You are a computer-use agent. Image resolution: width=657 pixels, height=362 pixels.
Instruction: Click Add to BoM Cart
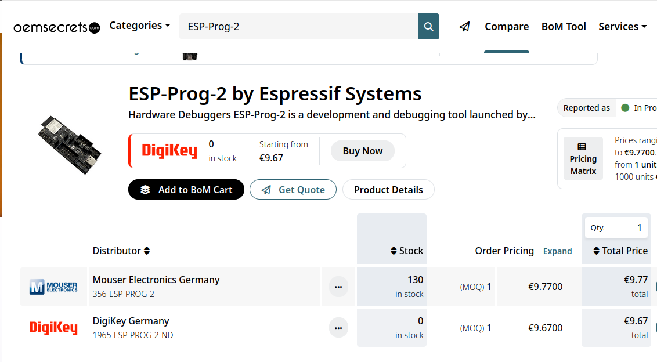click(186, 190)
